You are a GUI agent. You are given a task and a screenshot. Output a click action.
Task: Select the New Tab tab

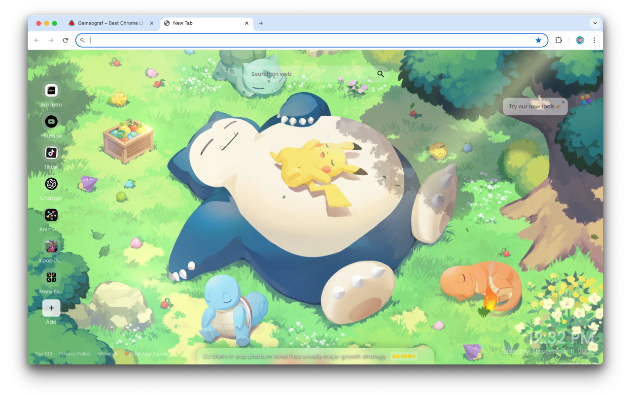(207, 23)
